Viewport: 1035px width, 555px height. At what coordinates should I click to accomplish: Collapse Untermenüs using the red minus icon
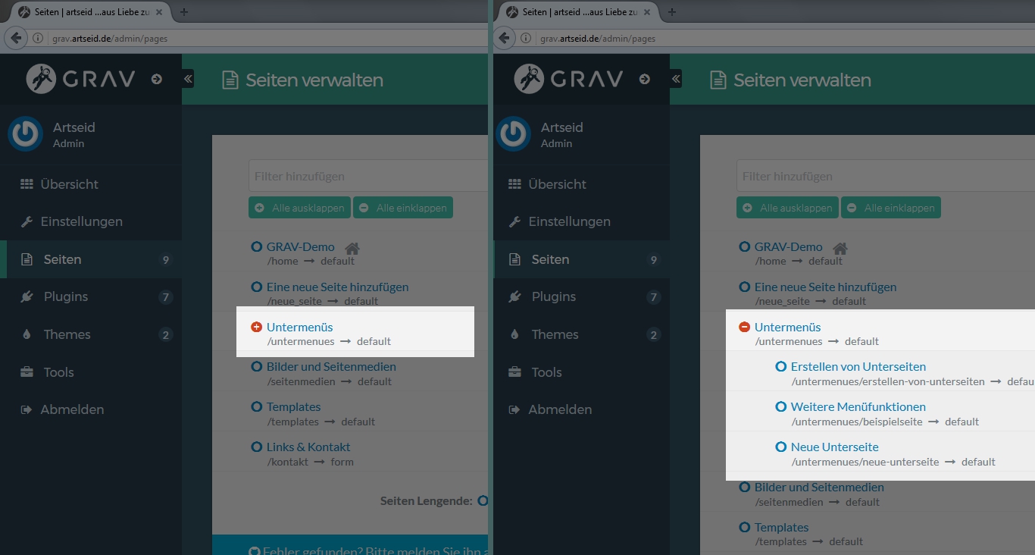click(x=744, y=328)
